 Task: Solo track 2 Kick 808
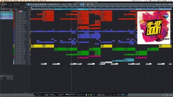click(x=18, y=13)
